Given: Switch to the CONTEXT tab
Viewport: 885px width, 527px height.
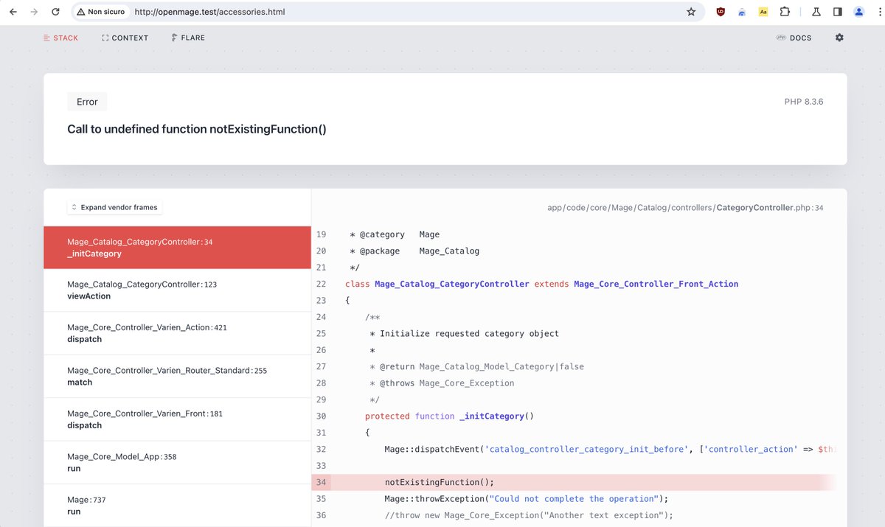Looking at the screenshot, I should [x=125, y=38].
